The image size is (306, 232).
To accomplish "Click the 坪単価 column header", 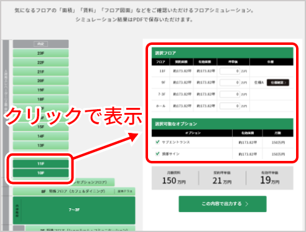I will [233, 62].
